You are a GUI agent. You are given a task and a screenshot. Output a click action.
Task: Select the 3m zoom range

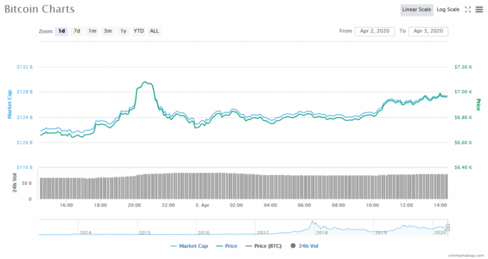pyautogui.click(x=108, y=31)
